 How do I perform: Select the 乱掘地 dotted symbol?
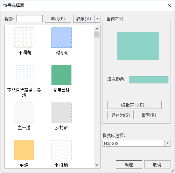[x=62, y=150]
